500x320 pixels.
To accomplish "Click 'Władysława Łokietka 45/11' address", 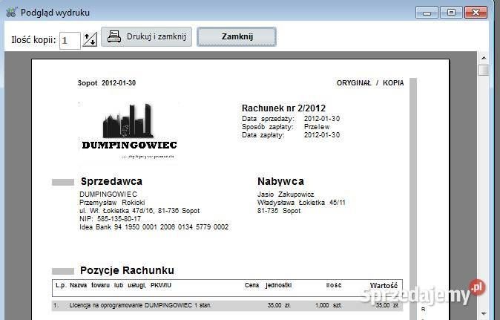I will [x=301, y=202].
